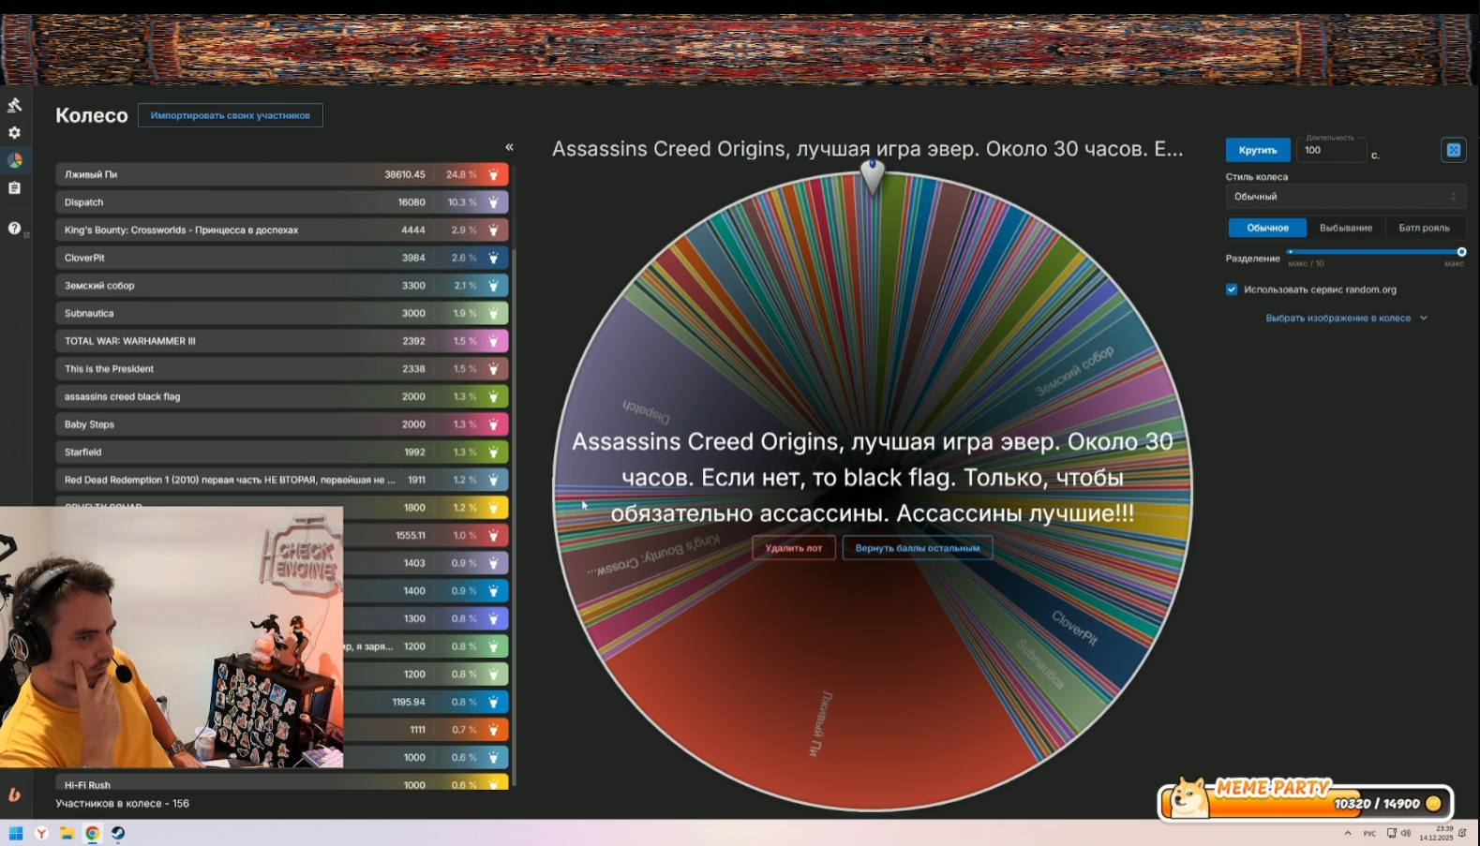Open Steam from the taskbar
The width and height of the screenshot is (1480, 846).
click(118, 833)
